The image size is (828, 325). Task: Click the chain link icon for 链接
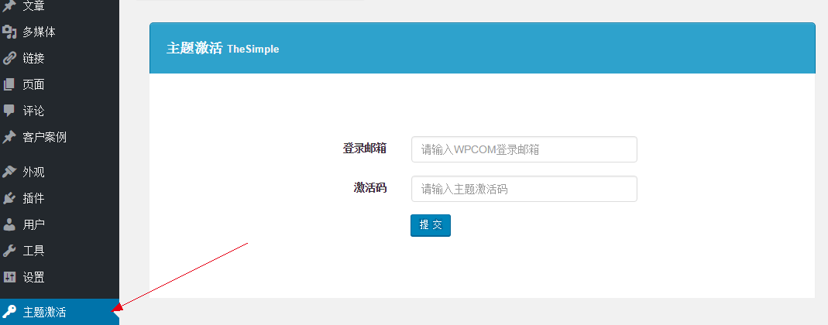coord(9,58)
